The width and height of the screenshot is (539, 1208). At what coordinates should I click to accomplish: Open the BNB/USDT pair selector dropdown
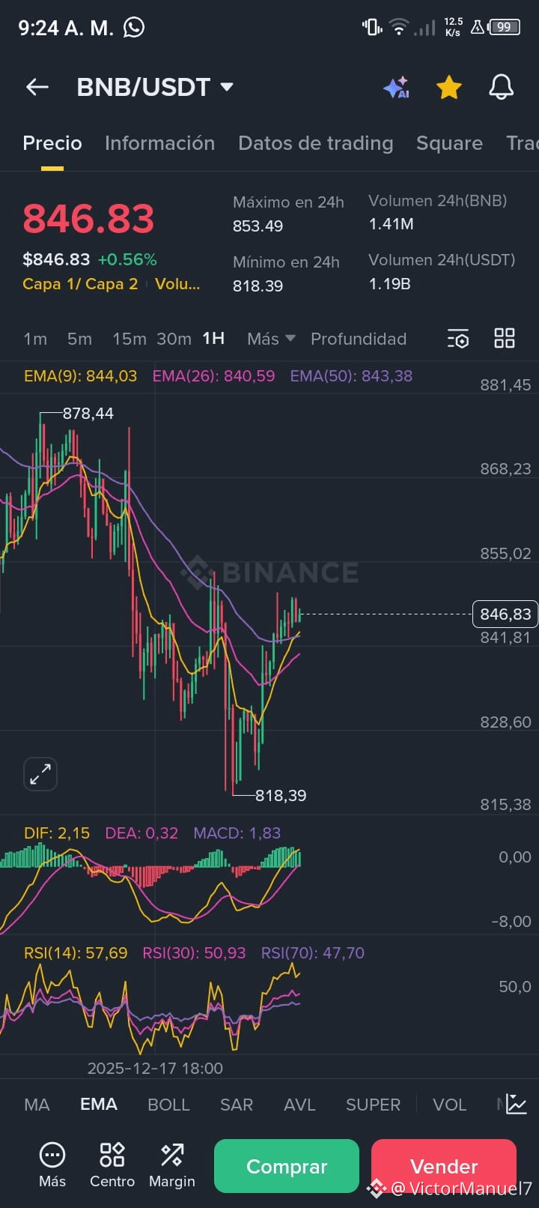[155, 87]
